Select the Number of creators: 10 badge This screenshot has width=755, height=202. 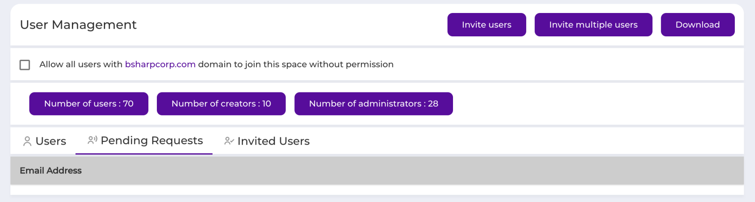pos(221,104)
